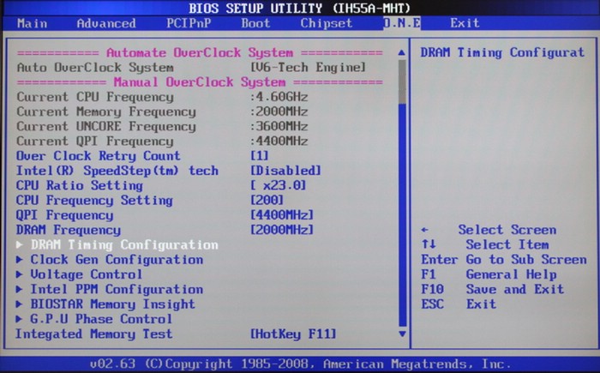
Task: Click the gray scrollbar thumb
Action: (402, 81)
